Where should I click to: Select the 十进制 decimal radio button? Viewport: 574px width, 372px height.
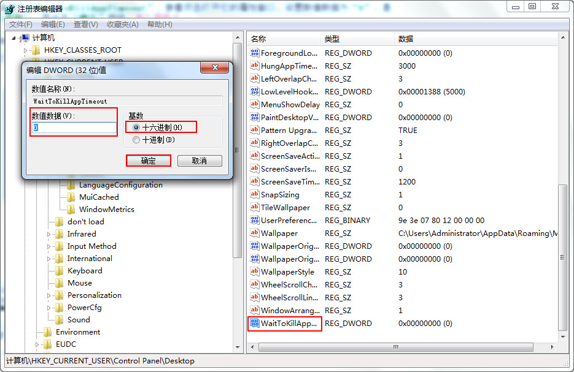tap(136, 140)
